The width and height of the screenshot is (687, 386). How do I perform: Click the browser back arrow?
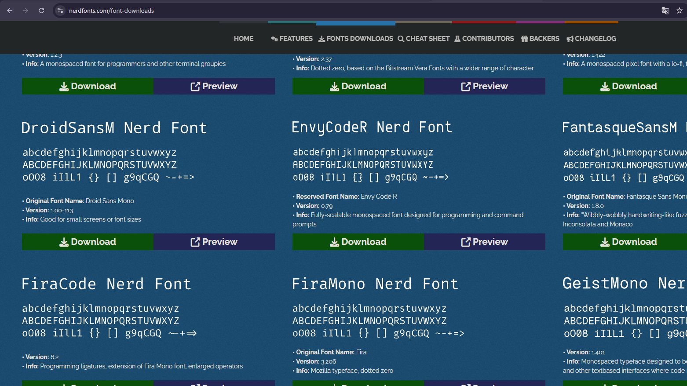tap(9, 10)
